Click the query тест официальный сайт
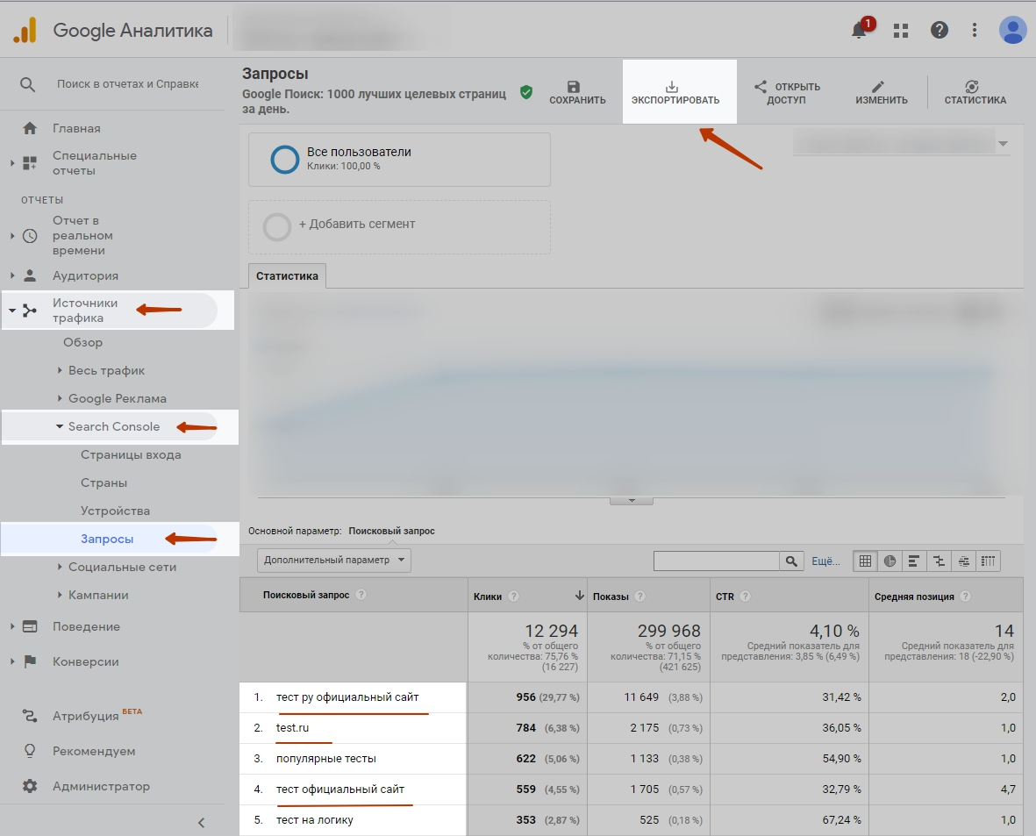This screenshot has height=836, width=1036. (340, 790)
